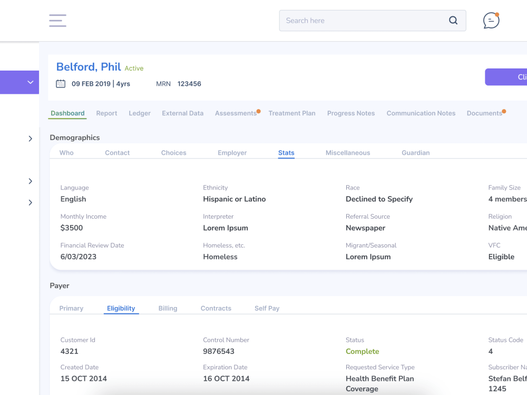Click Health Benefit Plan Coverage text
Screen dimensions: 527x395
click(x=380, y=383)
